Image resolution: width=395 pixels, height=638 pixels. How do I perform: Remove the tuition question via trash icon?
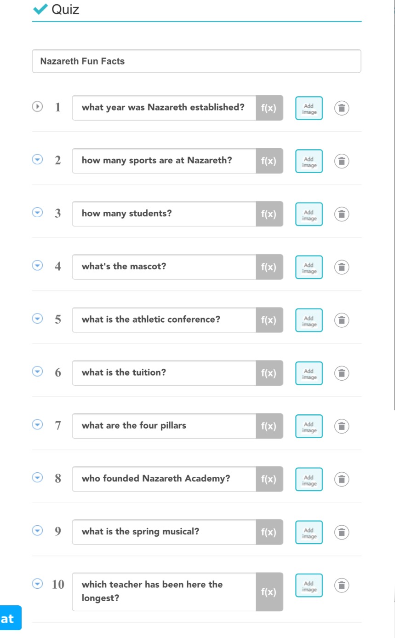(x=341, y=373)
